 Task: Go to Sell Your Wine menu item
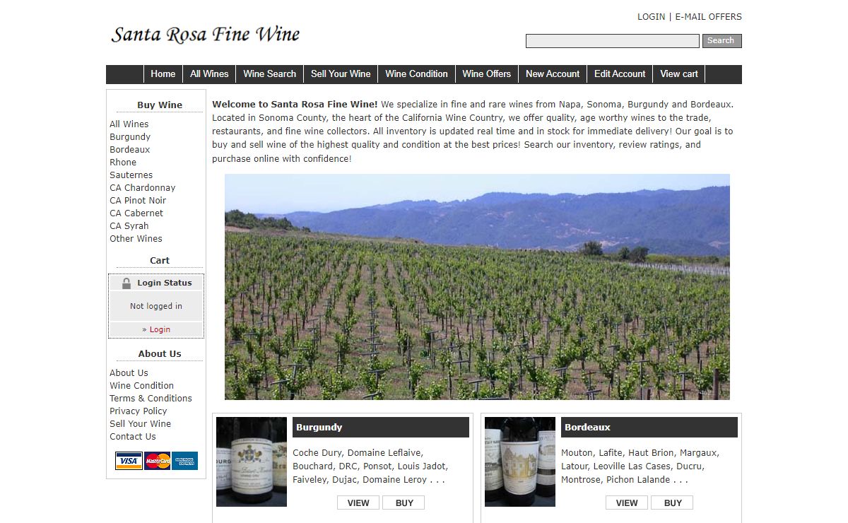tap(341, 74)
